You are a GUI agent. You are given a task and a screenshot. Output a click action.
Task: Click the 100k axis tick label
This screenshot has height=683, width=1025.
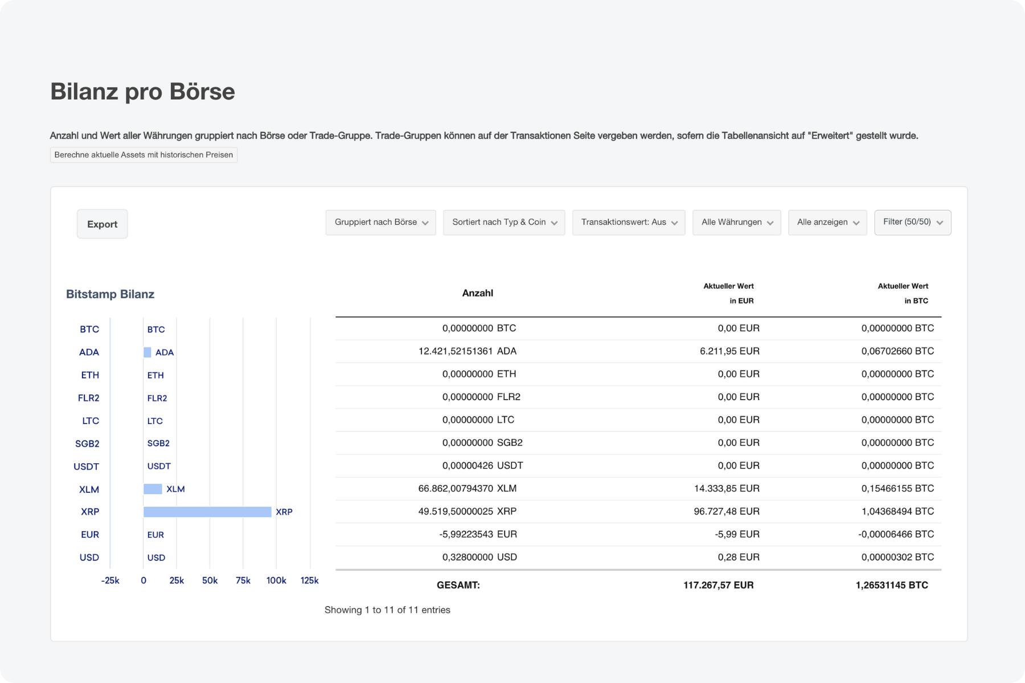pyautogui.click(x=276, y=581)
